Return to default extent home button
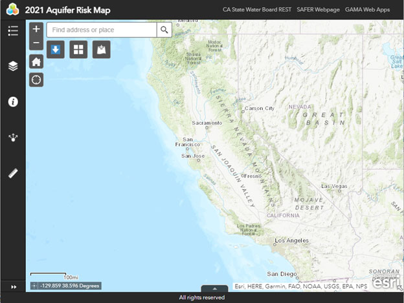 tap(36, 61)
